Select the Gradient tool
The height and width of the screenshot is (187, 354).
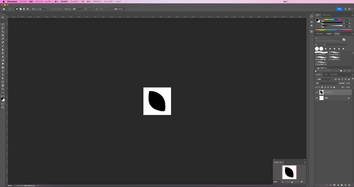3,60
